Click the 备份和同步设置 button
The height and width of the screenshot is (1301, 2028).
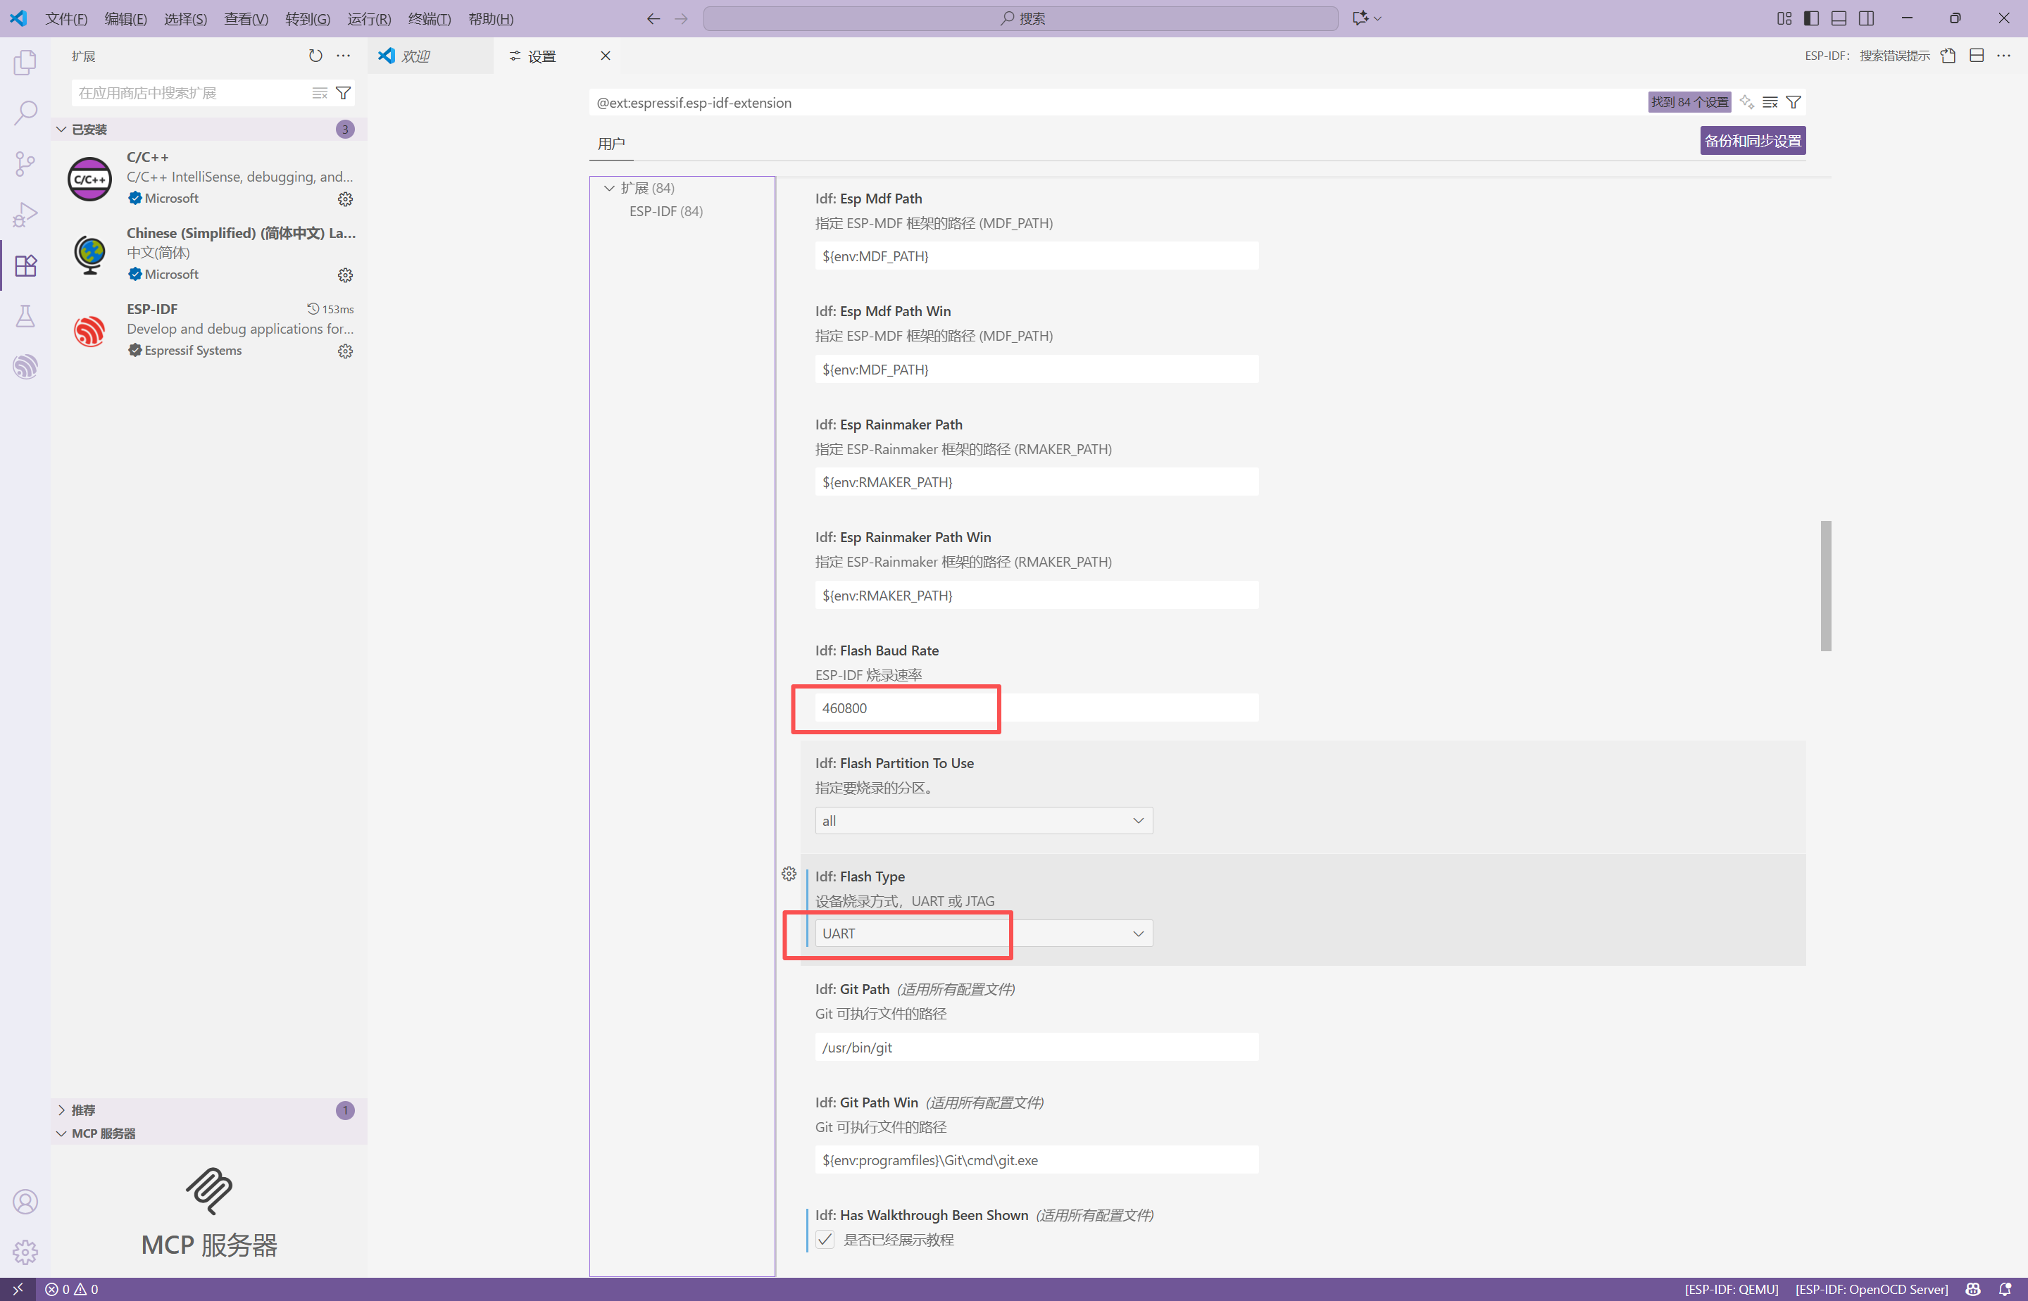tap(1752, 141)
